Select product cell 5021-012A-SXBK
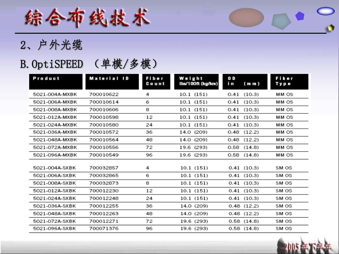 55,191
